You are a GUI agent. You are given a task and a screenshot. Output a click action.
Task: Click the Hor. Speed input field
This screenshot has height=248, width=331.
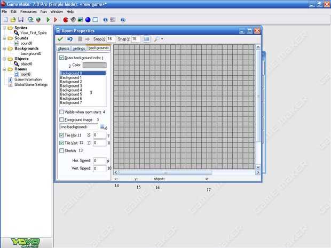coord(99,161)
